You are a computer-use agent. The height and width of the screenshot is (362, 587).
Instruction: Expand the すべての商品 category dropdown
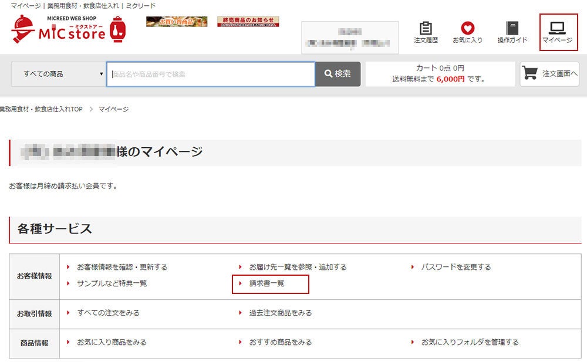click(58, 74)
